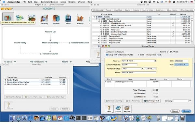The width and height of the screenshot is (195, 125).
Task: Select Deposit to Account radio button
Action: [107, 52]
